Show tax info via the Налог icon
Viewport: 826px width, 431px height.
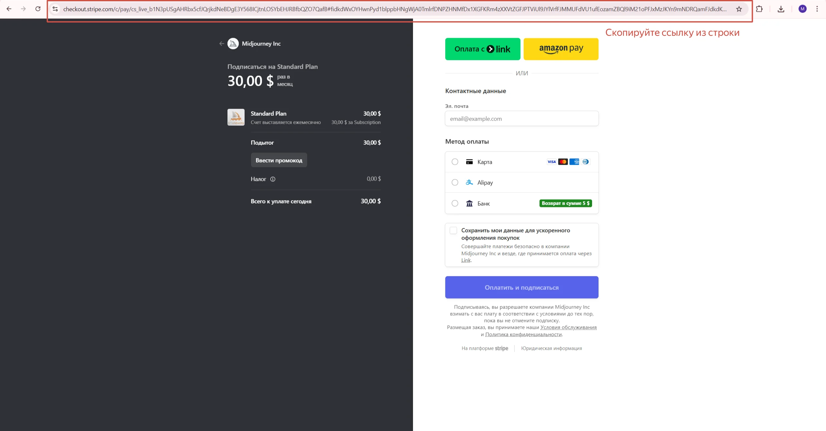pos(273,179)
